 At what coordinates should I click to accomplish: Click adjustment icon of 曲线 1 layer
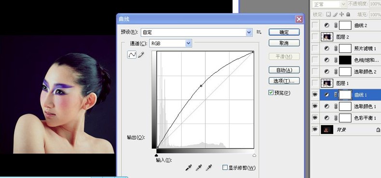327,95
